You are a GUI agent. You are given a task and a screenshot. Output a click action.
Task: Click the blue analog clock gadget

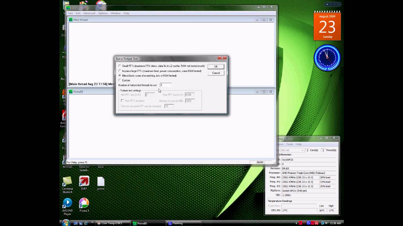pos(327,58)
